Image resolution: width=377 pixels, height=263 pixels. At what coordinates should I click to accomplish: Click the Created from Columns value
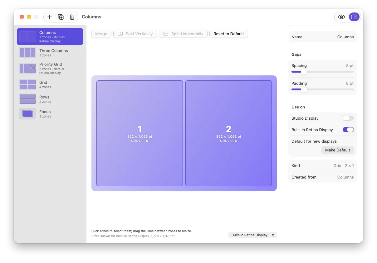click(345, 177)
